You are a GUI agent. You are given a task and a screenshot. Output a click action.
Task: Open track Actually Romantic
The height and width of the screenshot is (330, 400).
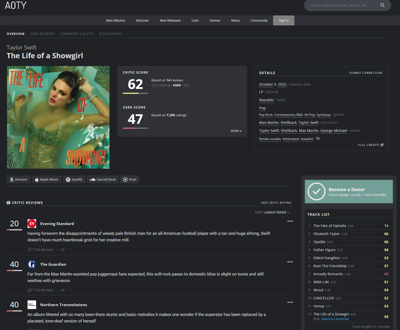tap(328, 274)
